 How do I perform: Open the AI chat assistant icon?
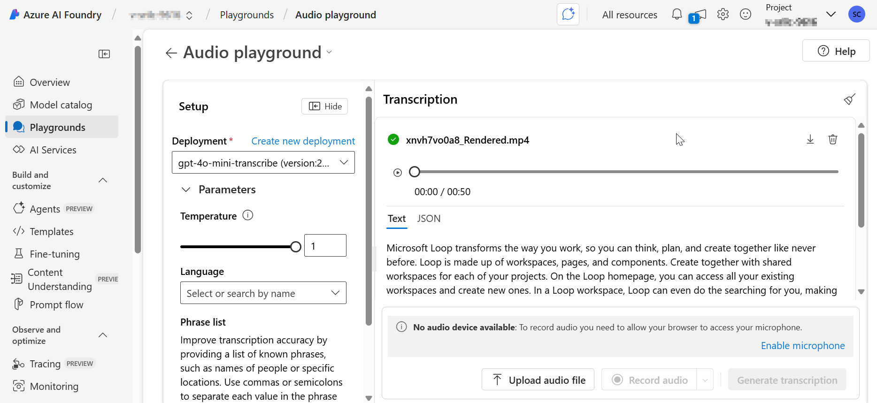tap(568, 14)
